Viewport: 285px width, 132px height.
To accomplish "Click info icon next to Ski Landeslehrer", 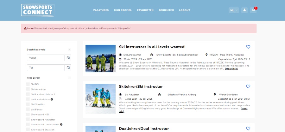I will pos(52,99).
